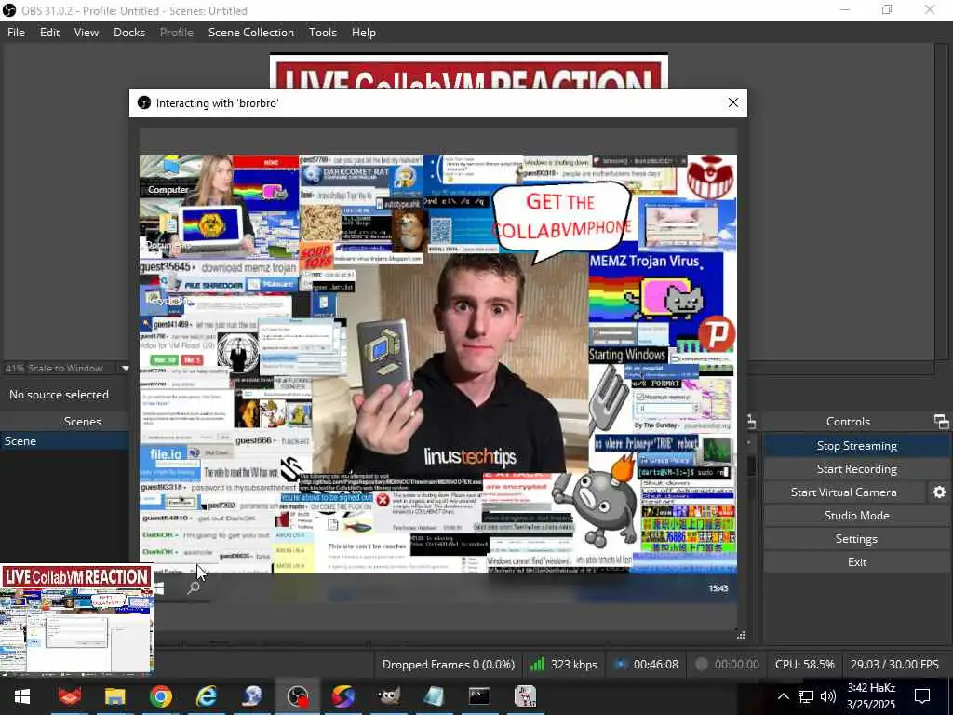Toggle Studio Mode
The width and height of the screenshot is (953, 715).
(x=856, y=515)
